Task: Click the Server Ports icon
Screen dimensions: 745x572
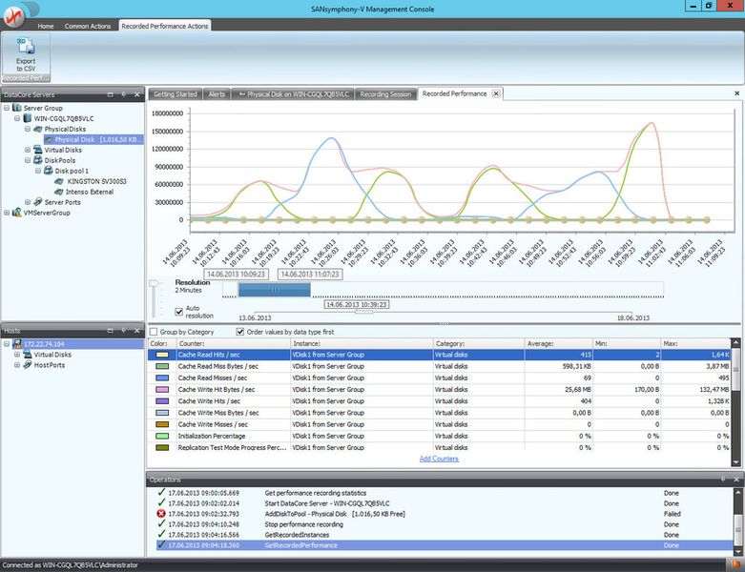Action: (x=38, y=202)
